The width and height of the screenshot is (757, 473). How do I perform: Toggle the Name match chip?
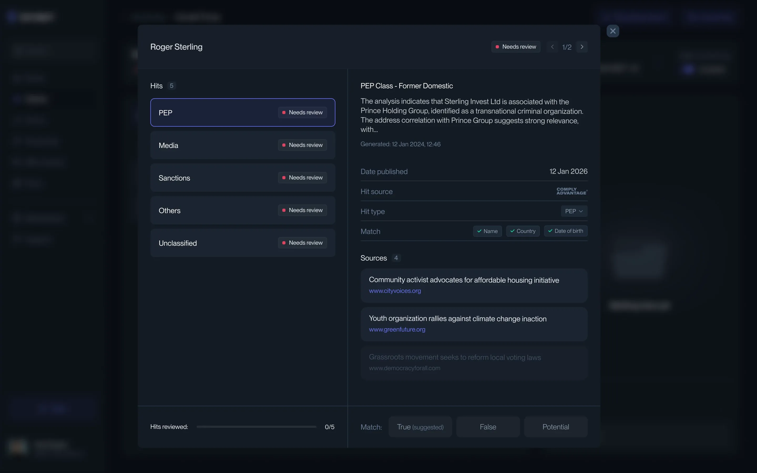click(x=487, y=231)
